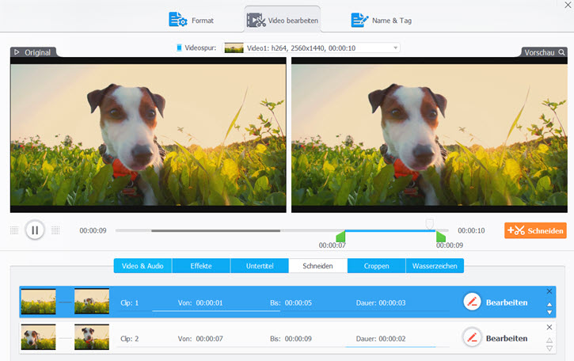This screenshot has height=361, width=574.
Task: Pause playback with the pause button
Action: point(35,230)
